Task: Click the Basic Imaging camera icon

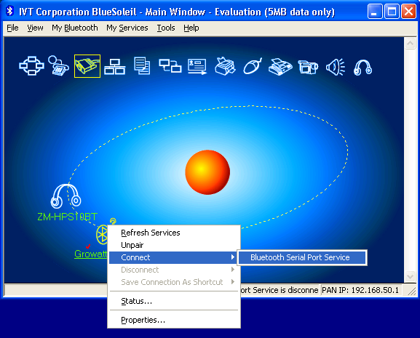Action: (x=308, y=67)
